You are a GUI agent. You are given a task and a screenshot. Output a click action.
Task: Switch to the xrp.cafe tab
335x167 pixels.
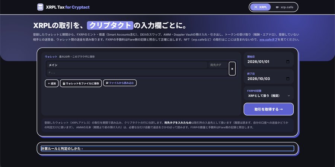284,7
